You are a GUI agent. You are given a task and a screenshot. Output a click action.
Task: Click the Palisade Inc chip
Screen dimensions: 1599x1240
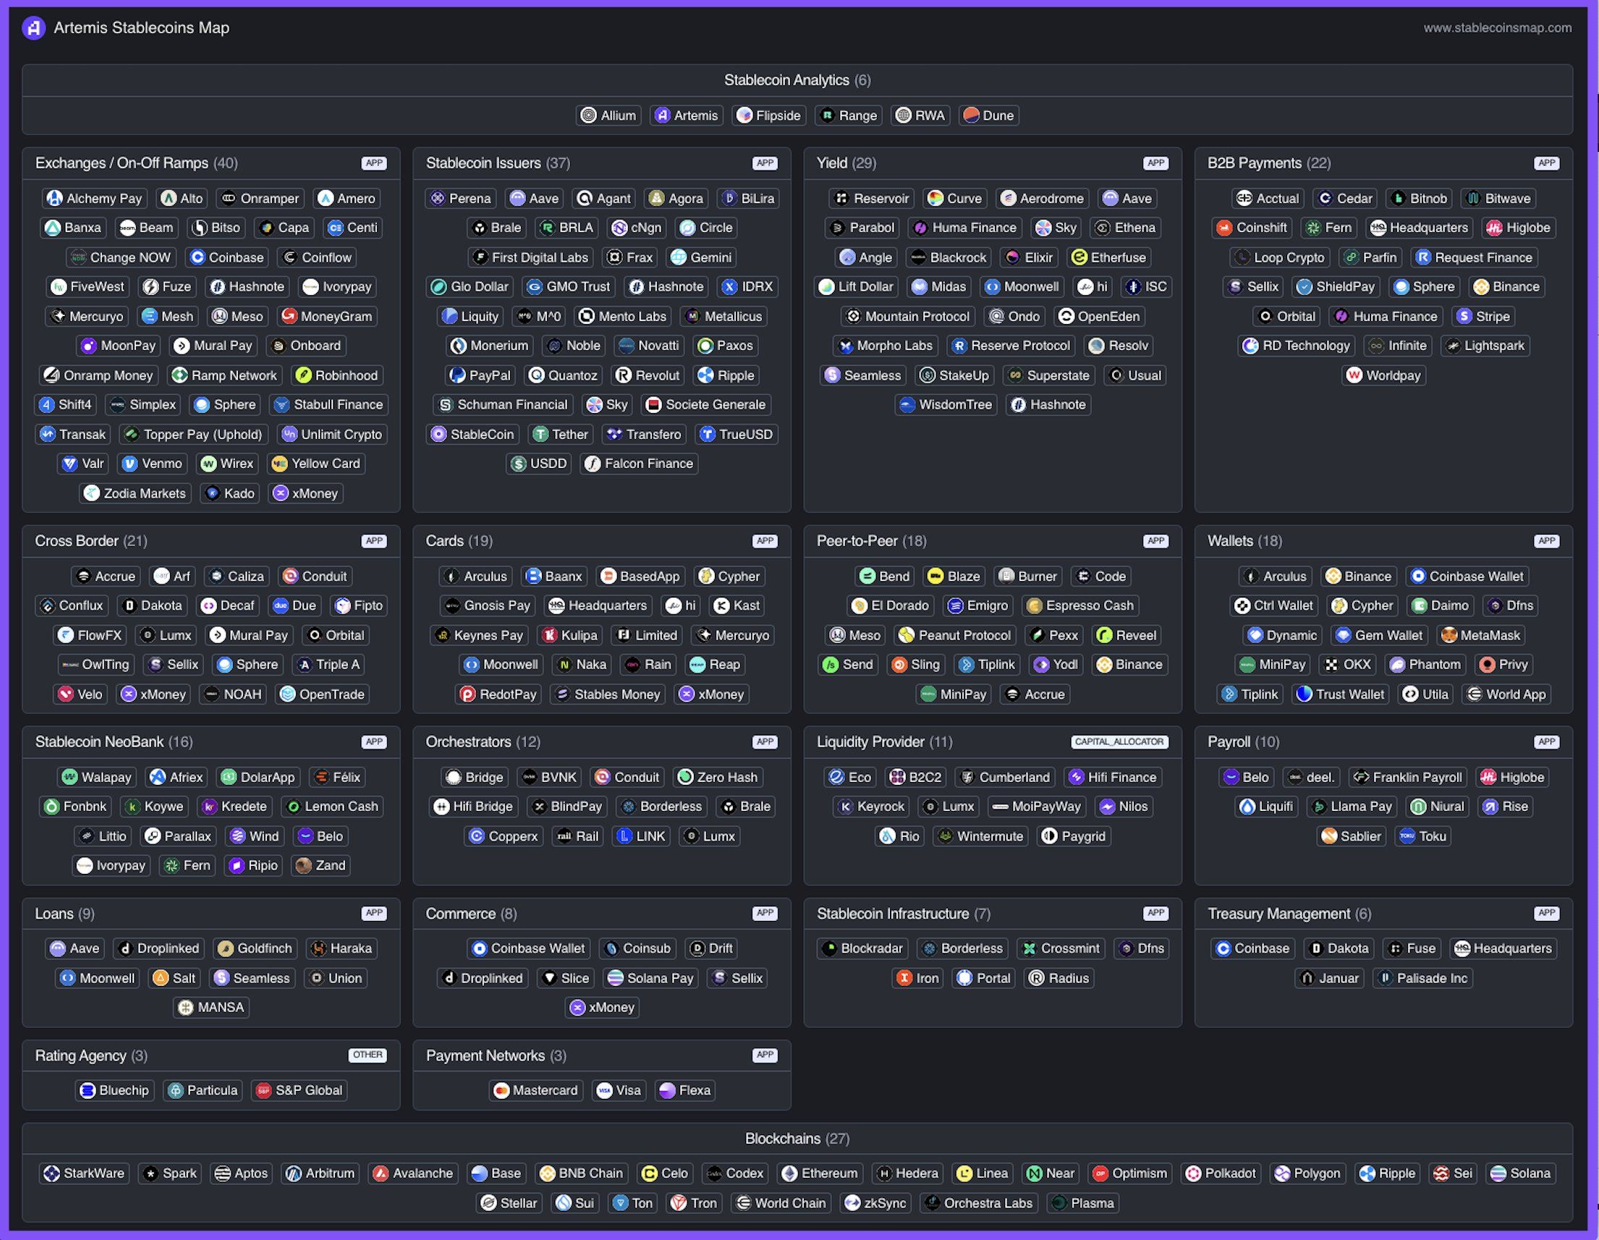point(1422,978)
